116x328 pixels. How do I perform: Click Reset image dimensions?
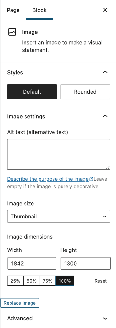point(101,281)
